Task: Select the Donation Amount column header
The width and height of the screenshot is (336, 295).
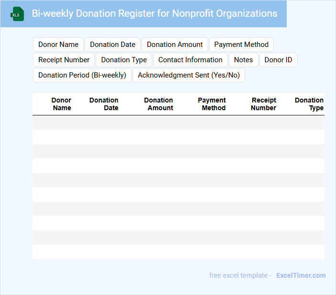Action: [158, 104]
